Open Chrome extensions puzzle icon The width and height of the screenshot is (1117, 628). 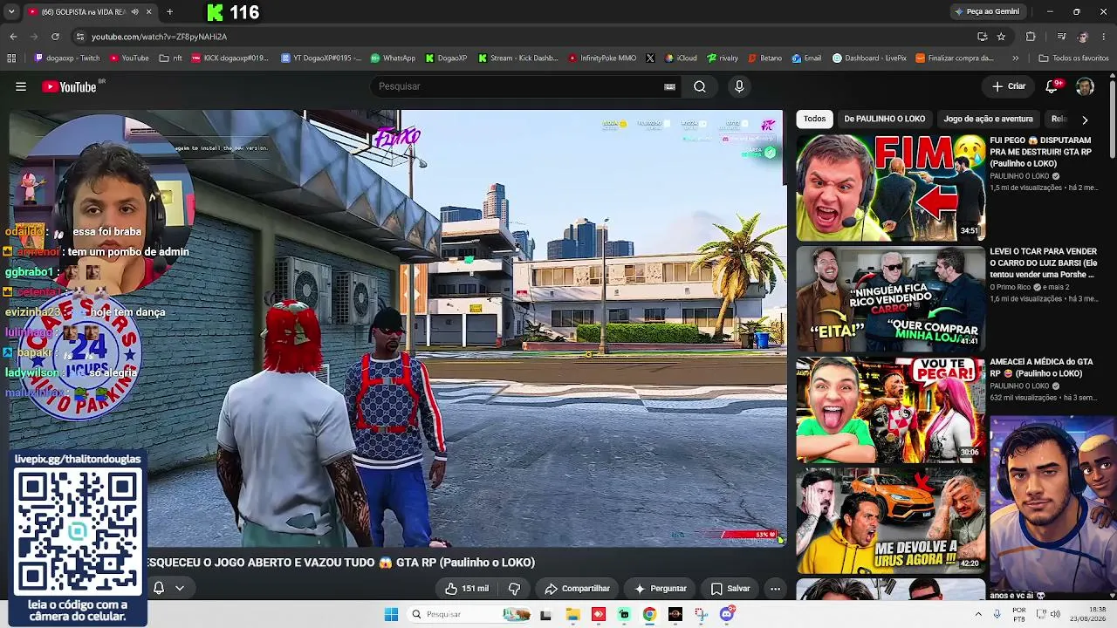pyautogui.click(x=1031, y=37)
